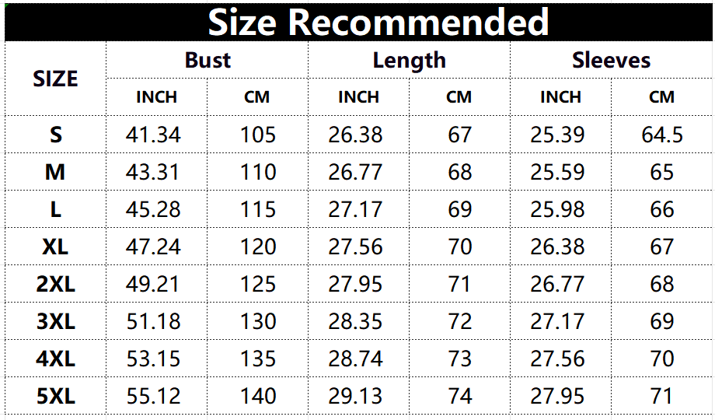This screenshot has width=715, height=420.
Task: Click the XL size row label
Action: [x=55, y=247]
